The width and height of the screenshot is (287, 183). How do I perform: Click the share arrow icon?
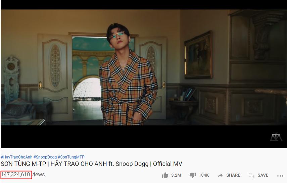point(220,175)
